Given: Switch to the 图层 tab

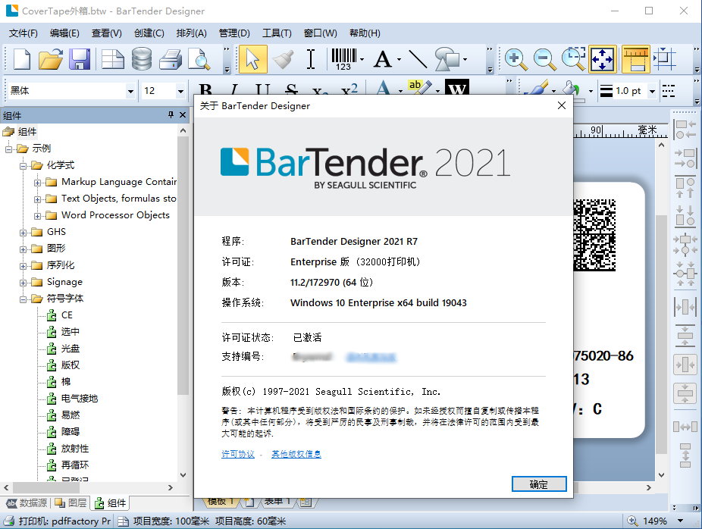Looking at the screenshot, I should pos(71,502).
